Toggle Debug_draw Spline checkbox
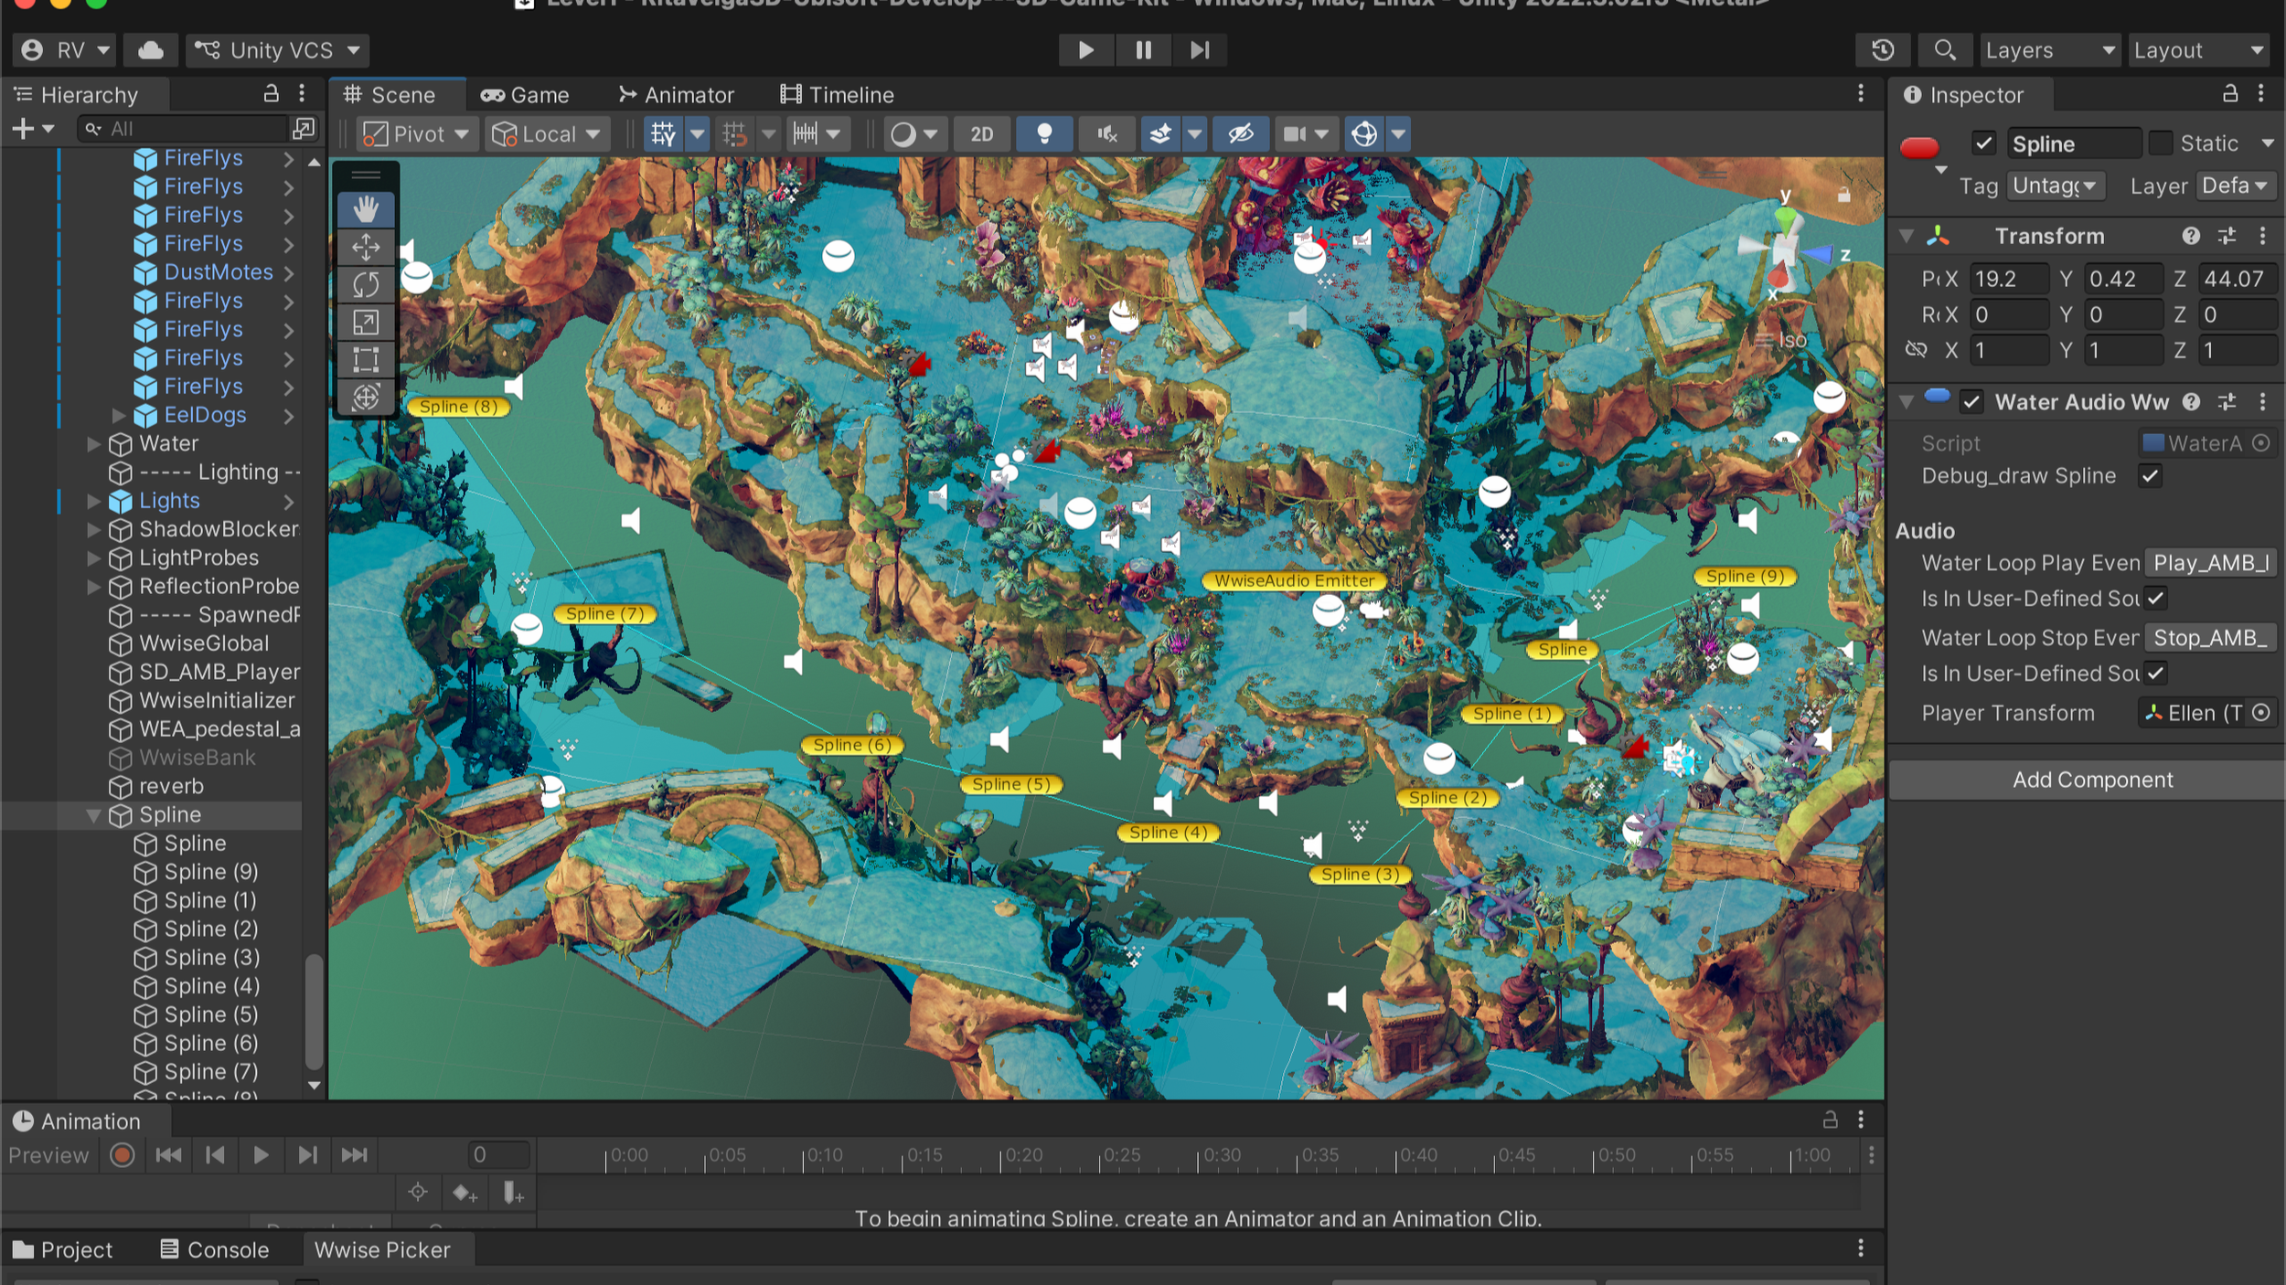 (x=2150, y=476)
